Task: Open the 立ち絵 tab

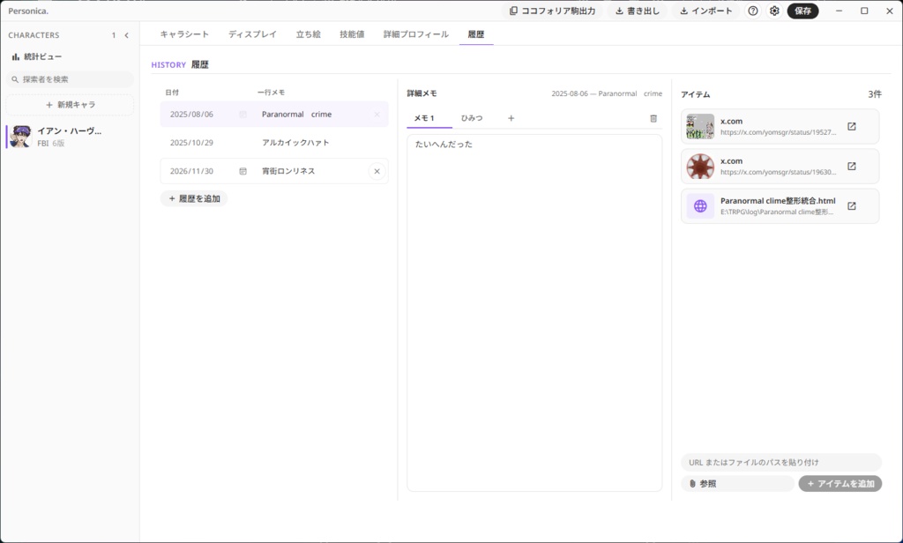Action: (x=308, y=34)
